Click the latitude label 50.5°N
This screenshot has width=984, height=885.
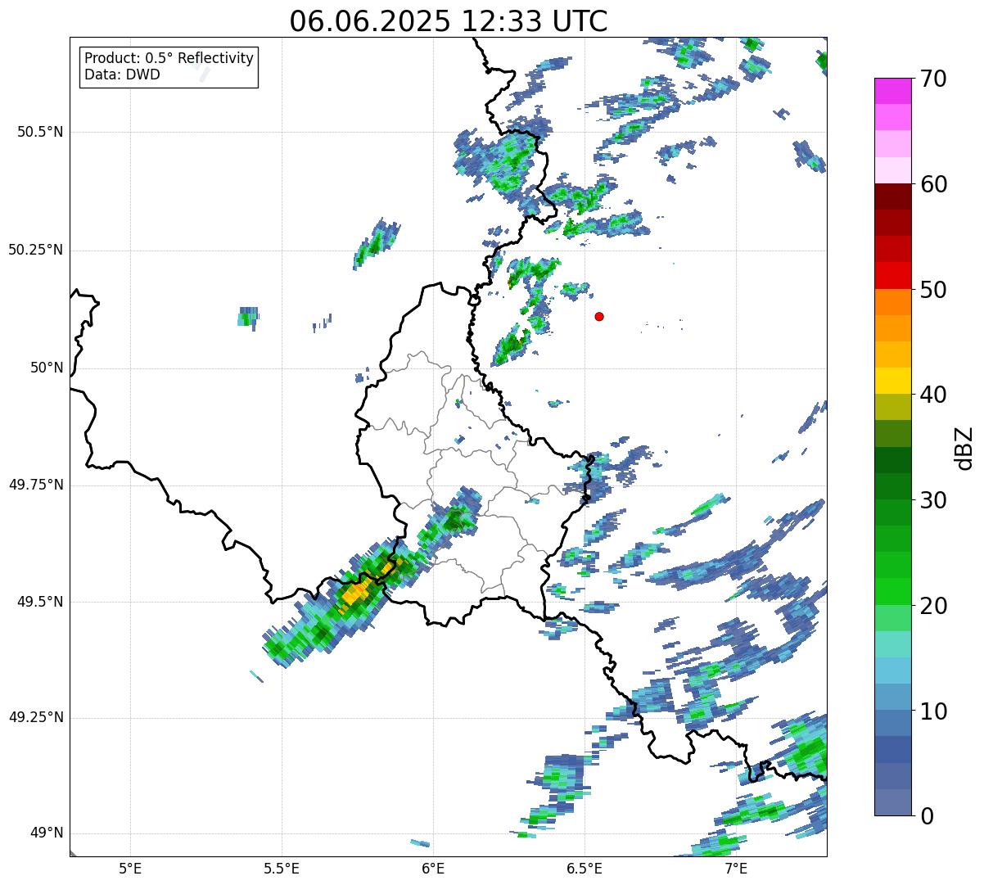coord(40,132)
